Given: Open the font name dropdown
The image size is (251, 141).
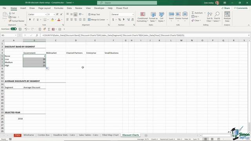Looking at the screenshot, I should pos(45,14).
